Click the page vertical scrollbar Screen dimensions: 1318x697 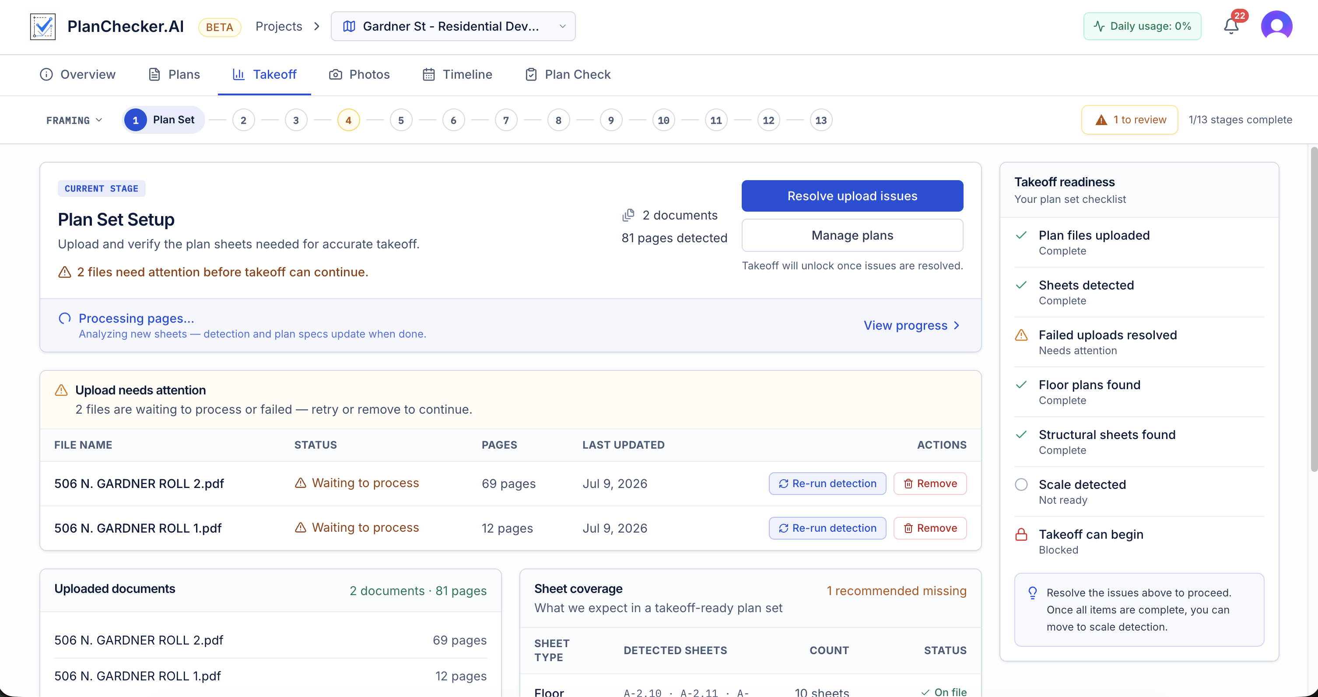pyautogui.click(x=1313, y=310)
